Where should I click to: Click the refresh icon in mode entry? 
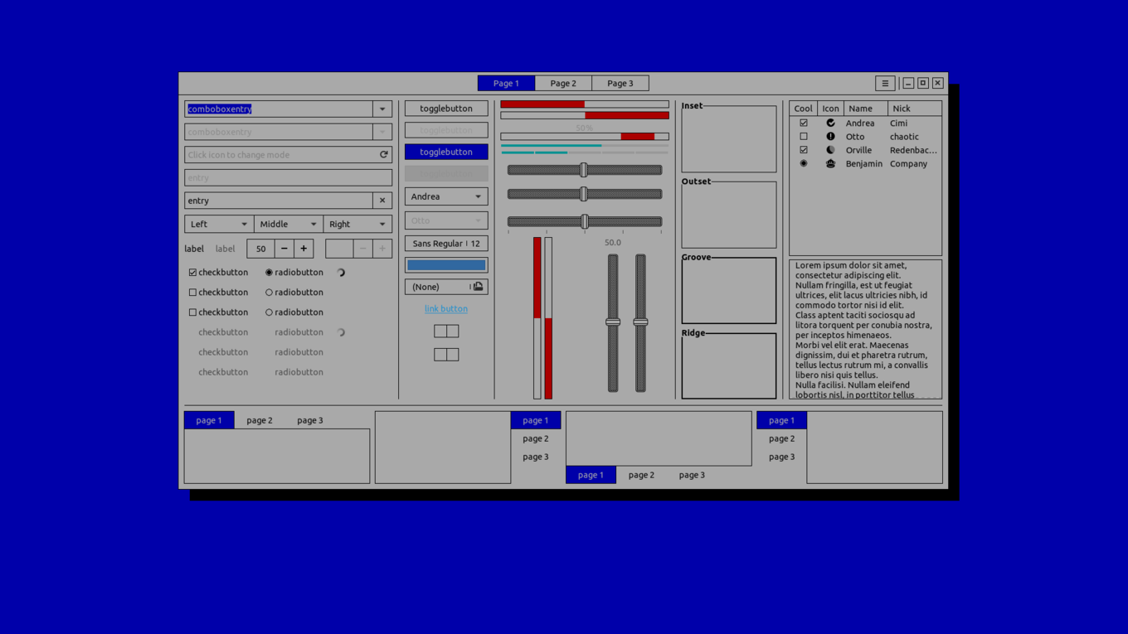383,155
